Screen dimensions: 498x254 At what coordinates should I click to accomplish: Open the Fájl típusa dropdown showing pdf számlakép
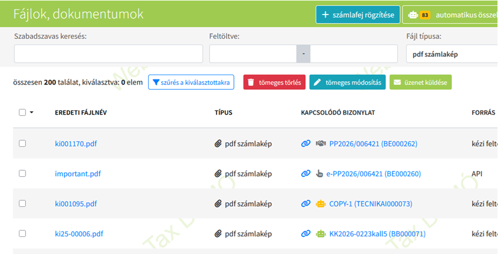click(x=452, y=54)
